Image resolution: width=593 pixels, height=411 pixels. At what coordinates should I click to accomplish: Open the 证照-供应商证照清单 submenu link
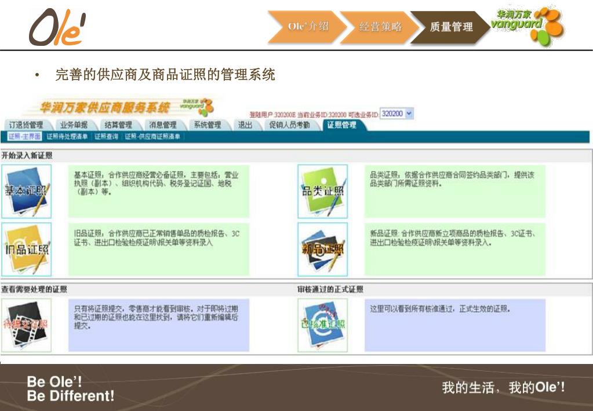[x=152, y=136]
